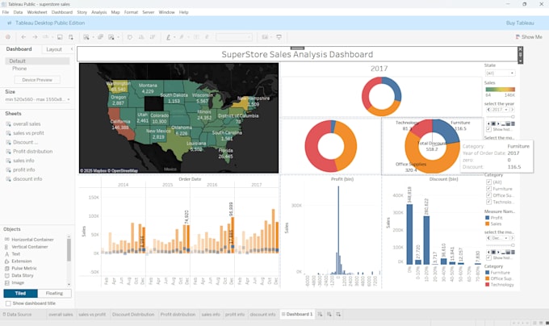Screen dimensions: 549x326
Task: Uncheck the Furniture category filter
Action: pos(488,189)
